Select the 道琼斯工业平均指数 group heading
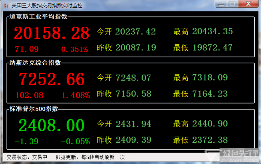This screenshot has width=261, height=164. coord(38,16)
